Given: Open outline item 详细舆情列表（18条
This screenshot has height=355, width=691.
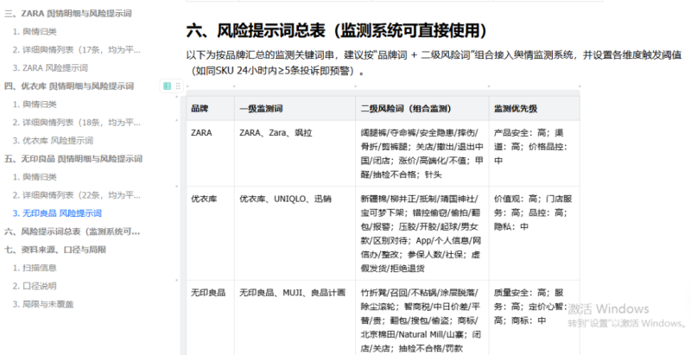Looking at the screenshot, I should click(x=77, y=123).
